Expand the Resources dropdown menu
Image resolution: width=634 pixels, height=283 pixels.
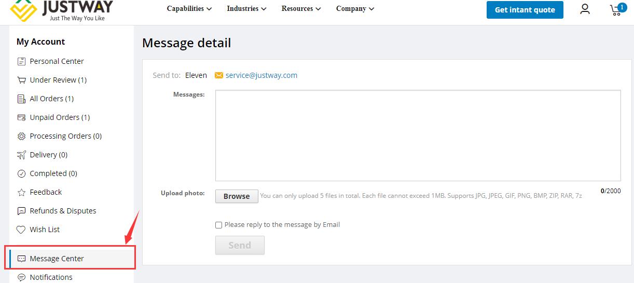pos(301,8)
